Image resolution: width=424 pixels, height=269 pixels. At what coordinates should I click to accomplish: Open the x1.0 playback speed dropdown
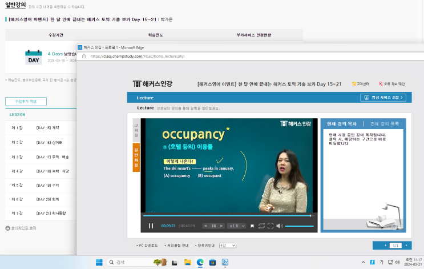pyautogui.click(x=237, y=226)
